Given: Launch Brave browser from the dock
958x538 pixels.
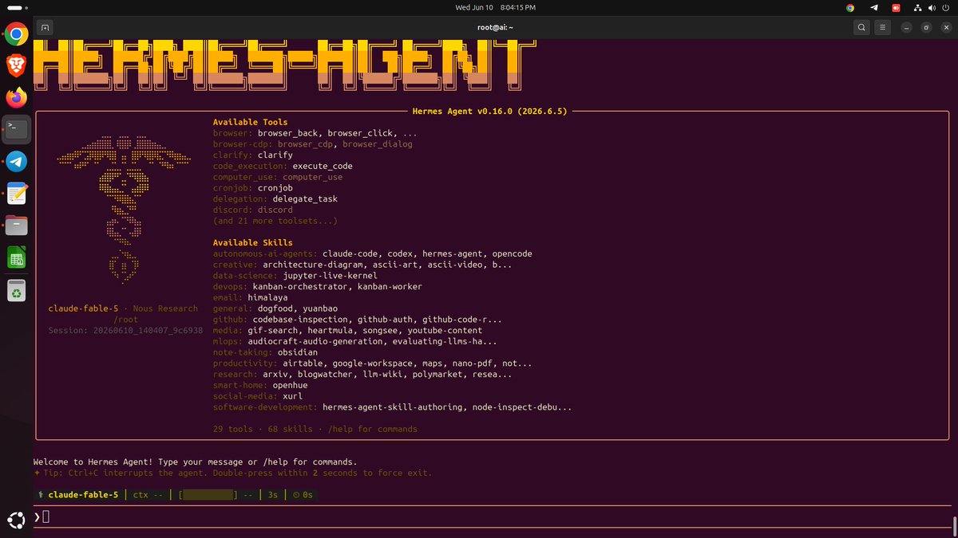Looking at the screenshot, I should [x=17, y=65].
